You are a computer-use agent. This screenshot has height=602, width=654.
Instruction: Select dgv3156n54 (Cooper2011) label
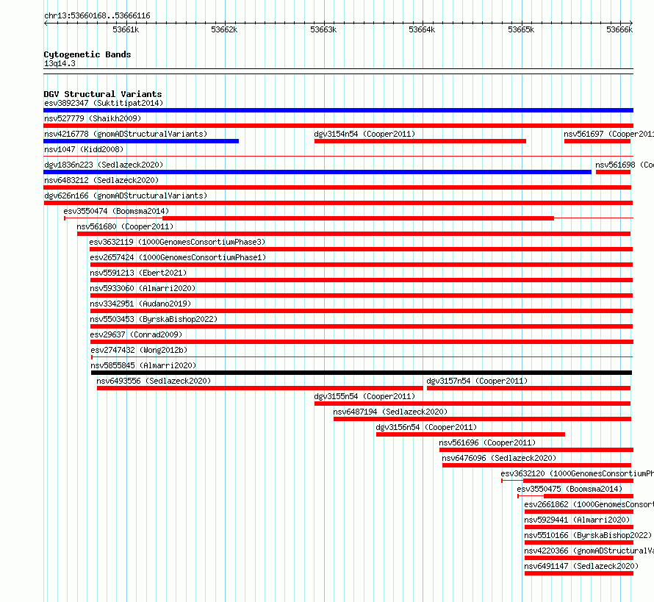[426, 427]
